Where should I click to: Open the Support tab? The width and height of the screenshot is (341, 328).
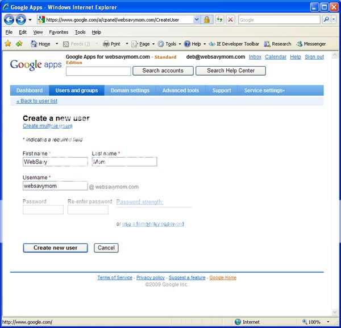222,91
